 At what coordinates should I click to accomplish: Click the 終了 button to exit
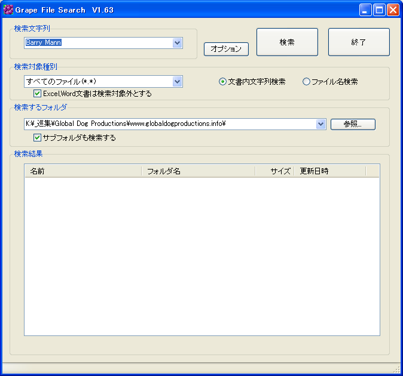click(359, 42)
